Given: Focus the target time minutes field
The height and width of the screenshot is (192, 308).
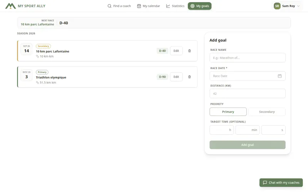Looking at the screenshot, I should coord(248,130).
